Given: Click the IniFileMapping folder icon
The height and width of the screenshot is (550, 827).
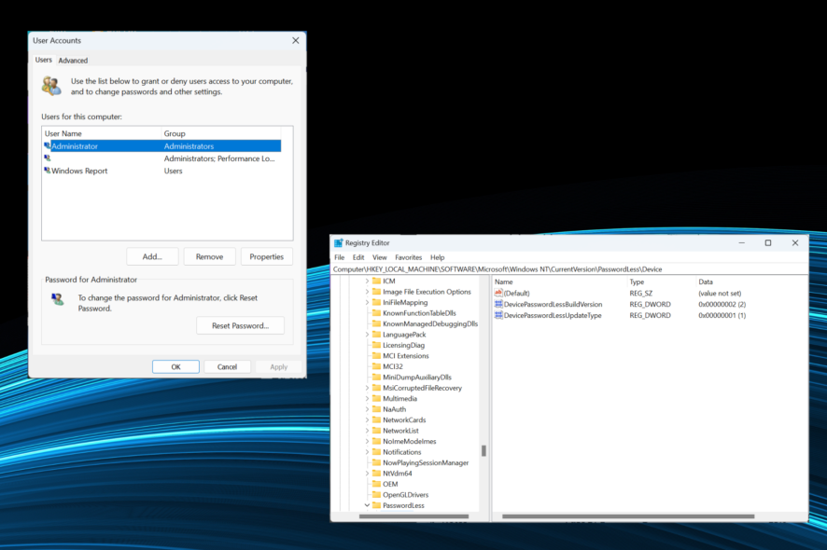Looking at the screenshot, I should click(376, 302).
